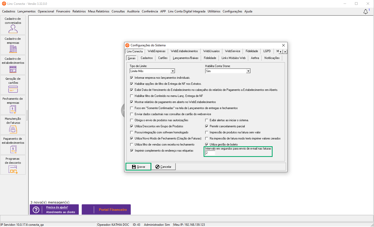The image size is (374, 227).
Task: Click the Precisa de ajuda? link
Action: 57,207
